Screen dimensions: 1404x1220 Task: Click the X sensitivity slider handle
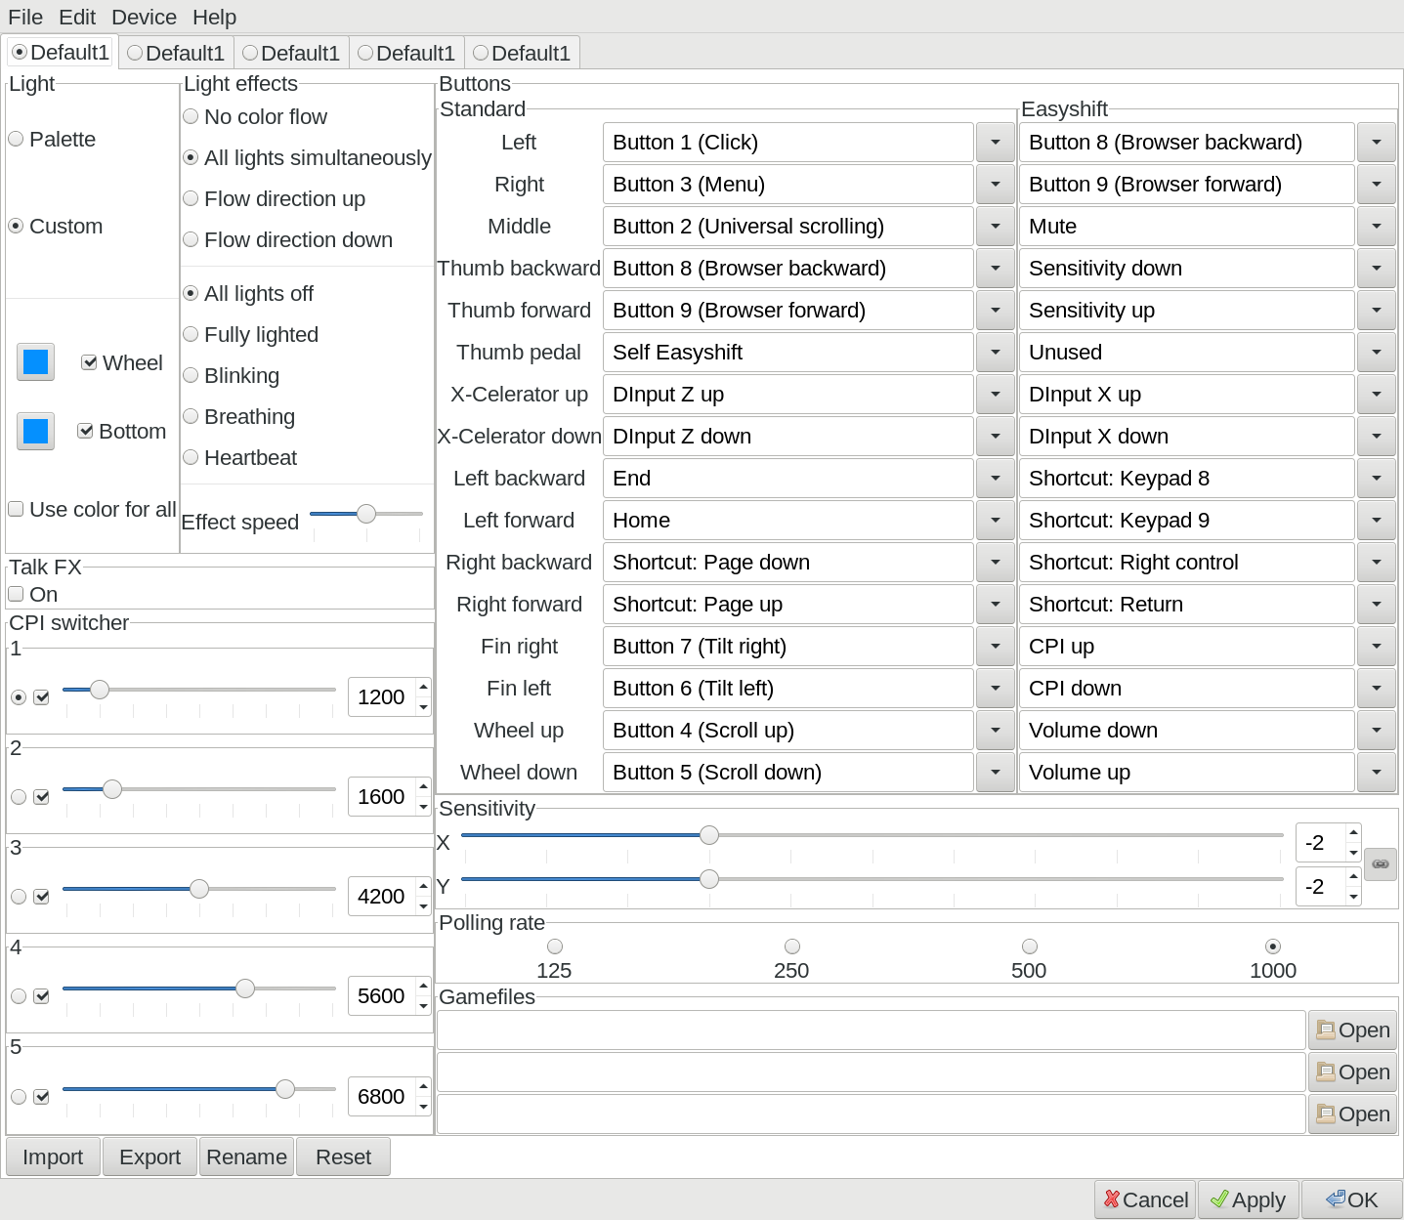coord(709,835)
